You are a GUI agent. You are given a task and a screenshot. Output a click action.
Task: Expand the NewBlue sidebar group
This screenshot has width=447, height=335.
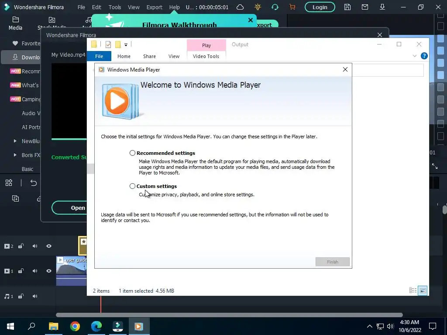pyautogui.click(x=15, y=141)
